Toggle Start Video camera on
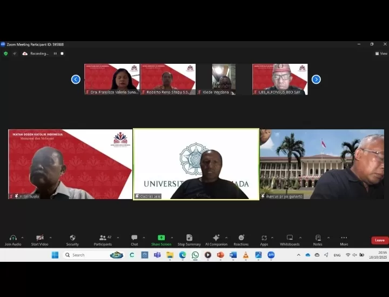The width and height of the screenshot is (389, 297). [39, 238]
